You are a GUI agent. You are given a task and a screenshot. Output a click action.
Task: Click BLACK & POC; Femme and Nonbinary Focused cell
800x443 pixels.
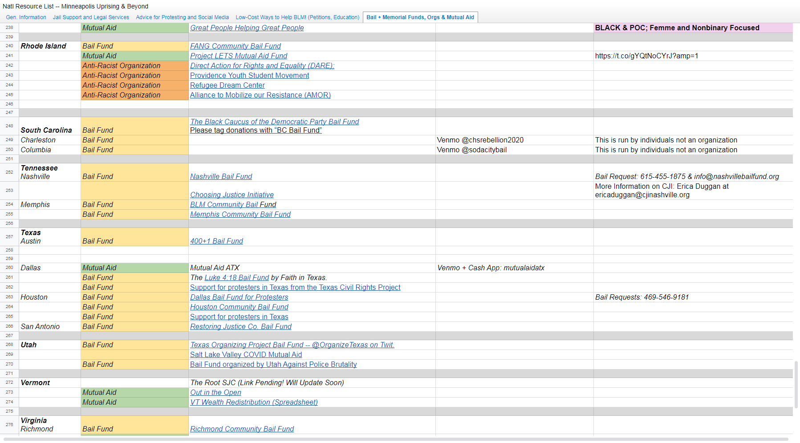pyautogui.click(x=693, y=28)
